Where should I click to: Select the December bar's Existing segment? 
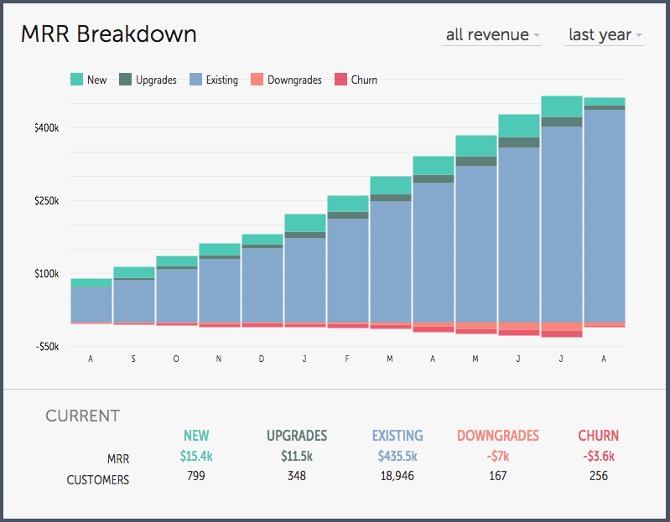262,285
